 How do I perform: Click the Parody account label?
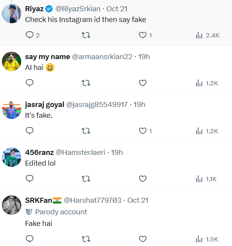click(x=61, y=212)
